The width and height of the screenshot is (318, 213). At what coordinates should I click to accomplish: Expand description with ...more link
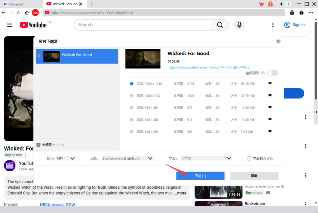(x=180, y=193)
